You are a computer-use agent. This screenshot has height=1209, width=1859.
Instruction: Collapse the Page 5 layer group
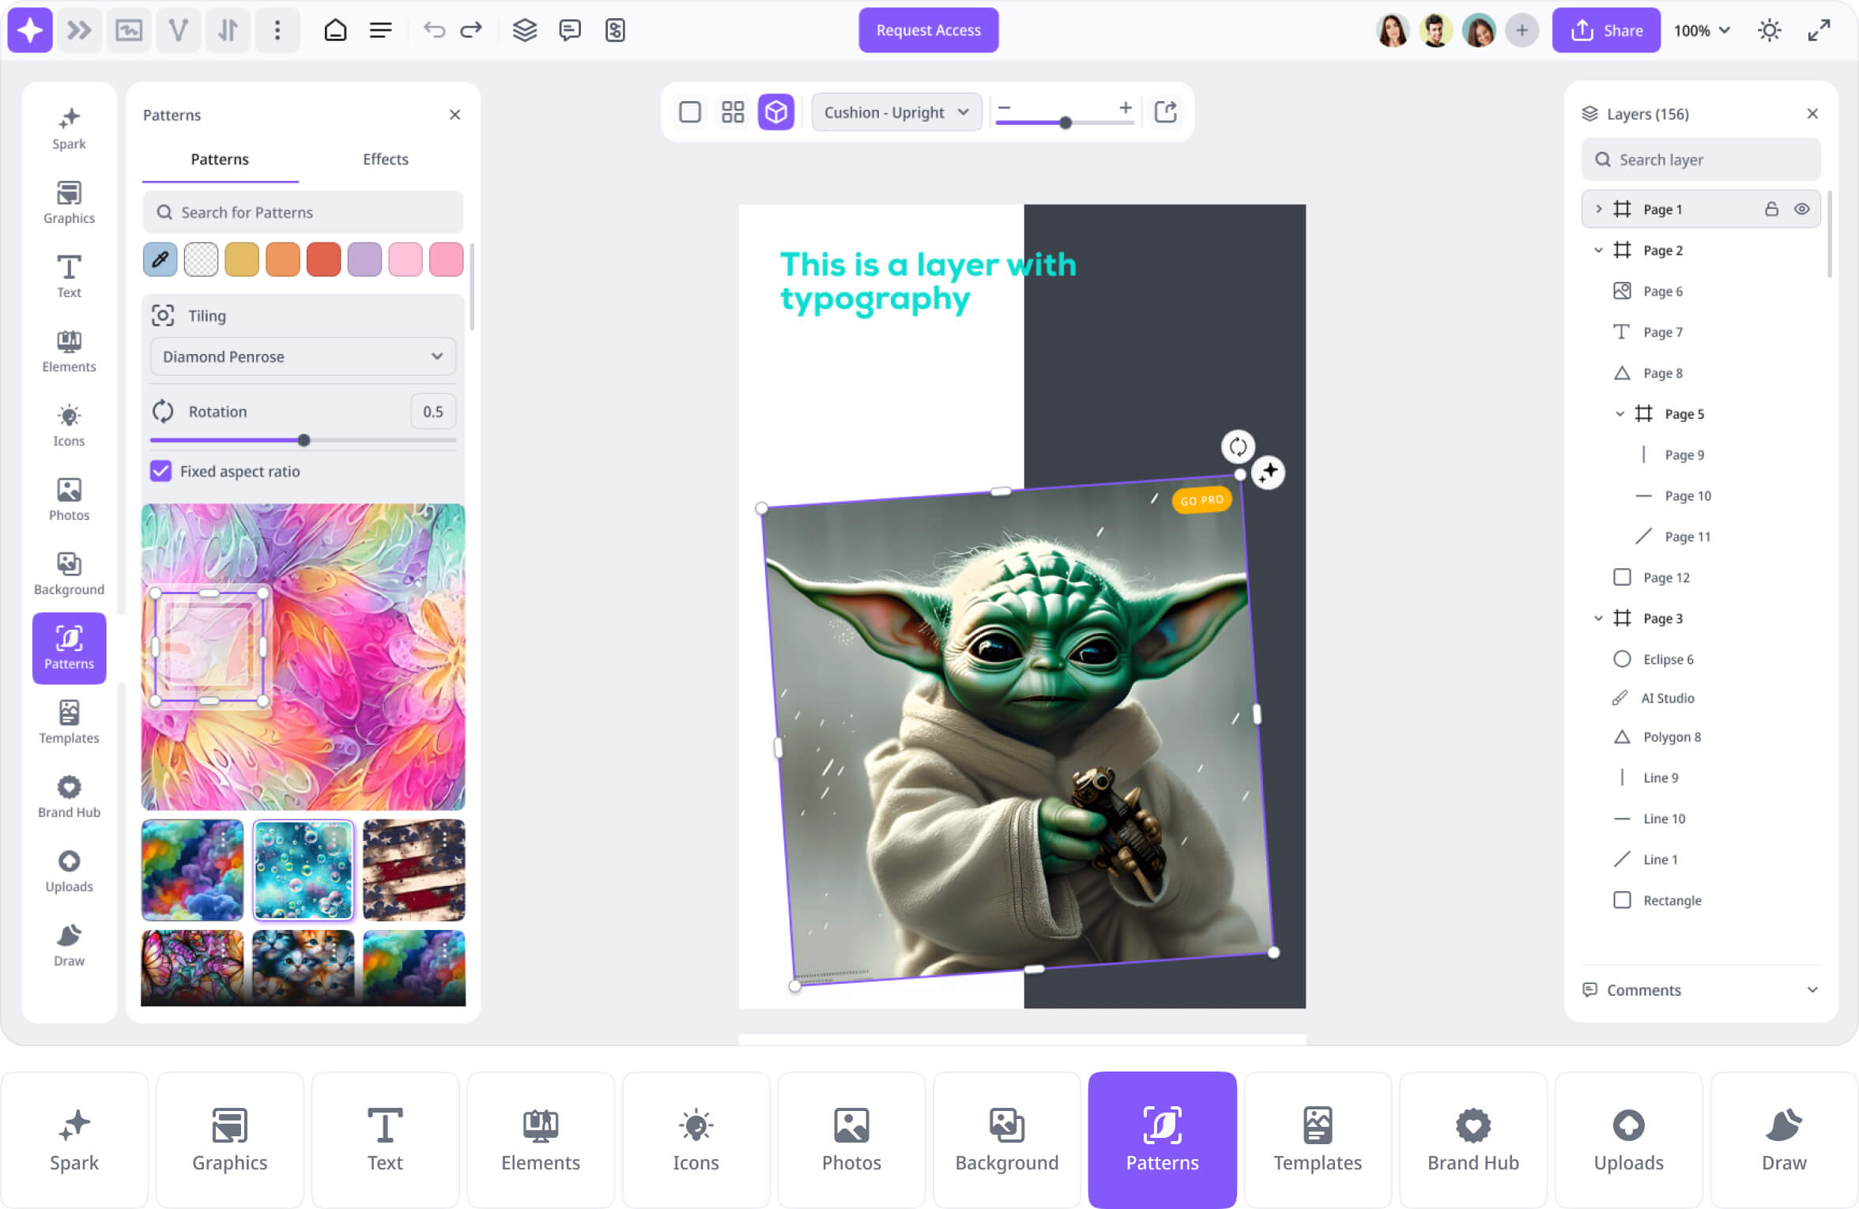coord(1620,413)
